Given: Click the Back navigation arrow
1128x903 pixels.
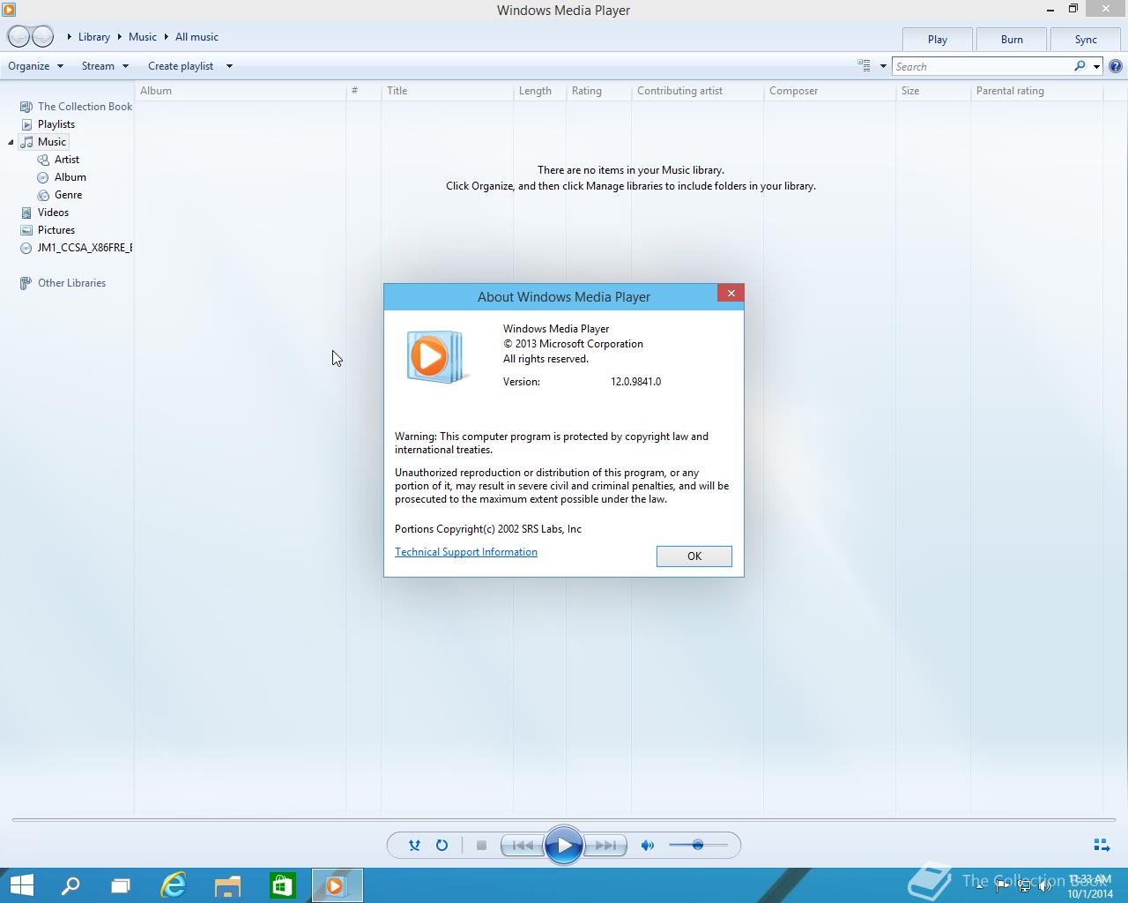Looking at the screenshot, I should coord(19,37).
